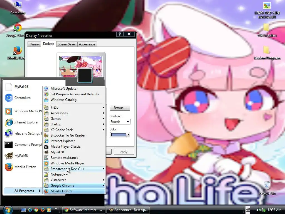Click Media Player quick launch icon
The height and width of the screenshot is (214, 285).
click(x=49, y=210)
